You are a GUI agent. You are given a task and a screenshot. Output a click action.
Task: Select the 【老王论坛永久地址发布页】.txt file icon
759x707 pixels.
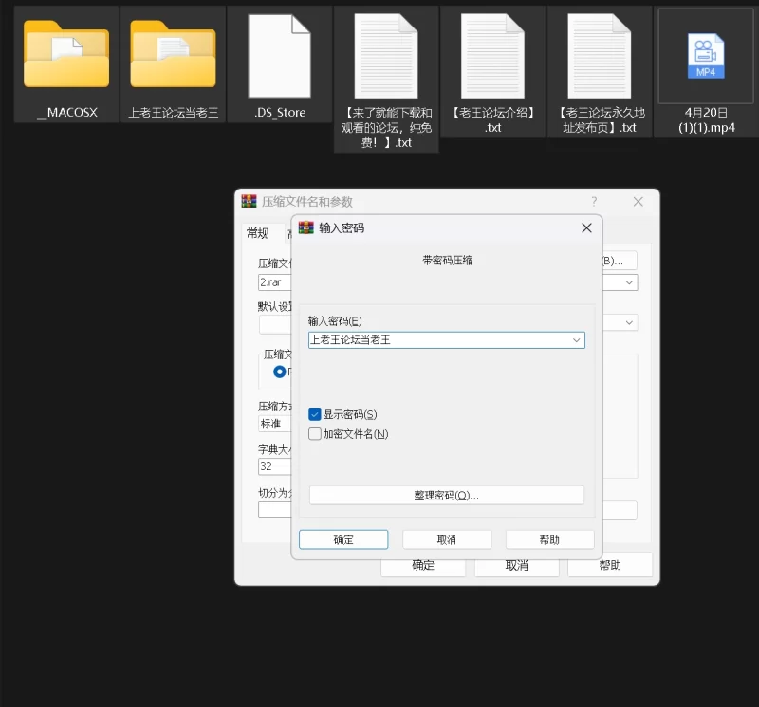coord(600,56)
